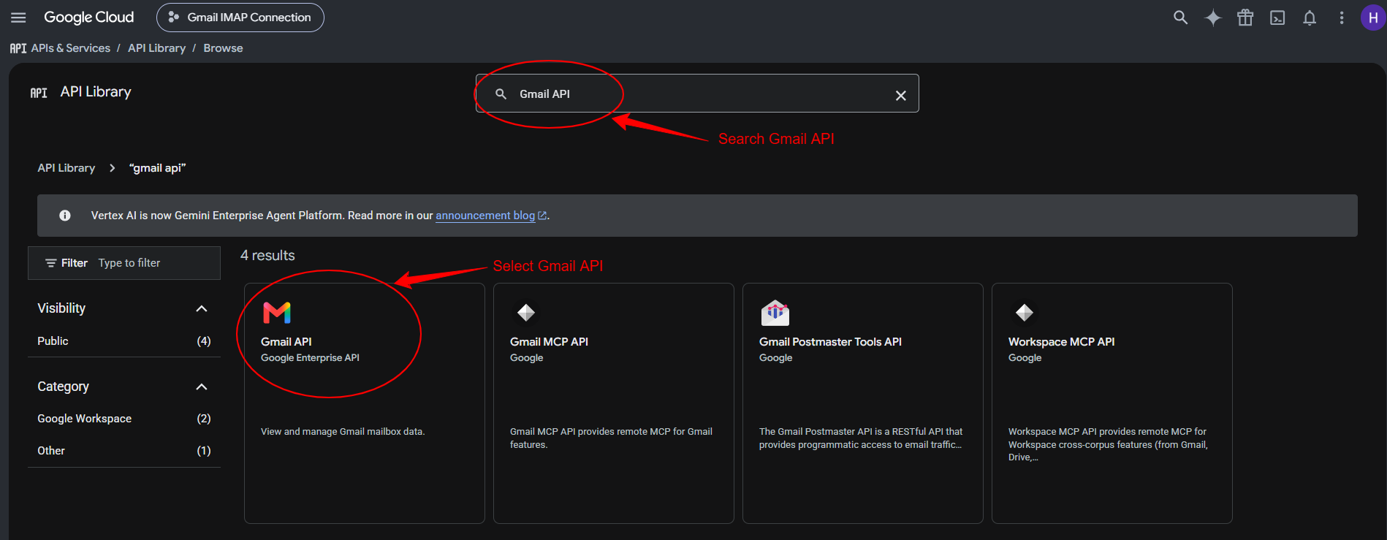Collapse the Visibility section chevron
Image resolution: width=1387 pixels, height=540 pixels.
tap(202, 309)
